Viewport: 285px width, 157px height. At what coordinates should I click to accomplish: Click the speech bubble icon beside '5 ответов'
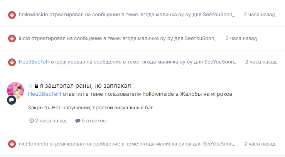pos(78,121)
